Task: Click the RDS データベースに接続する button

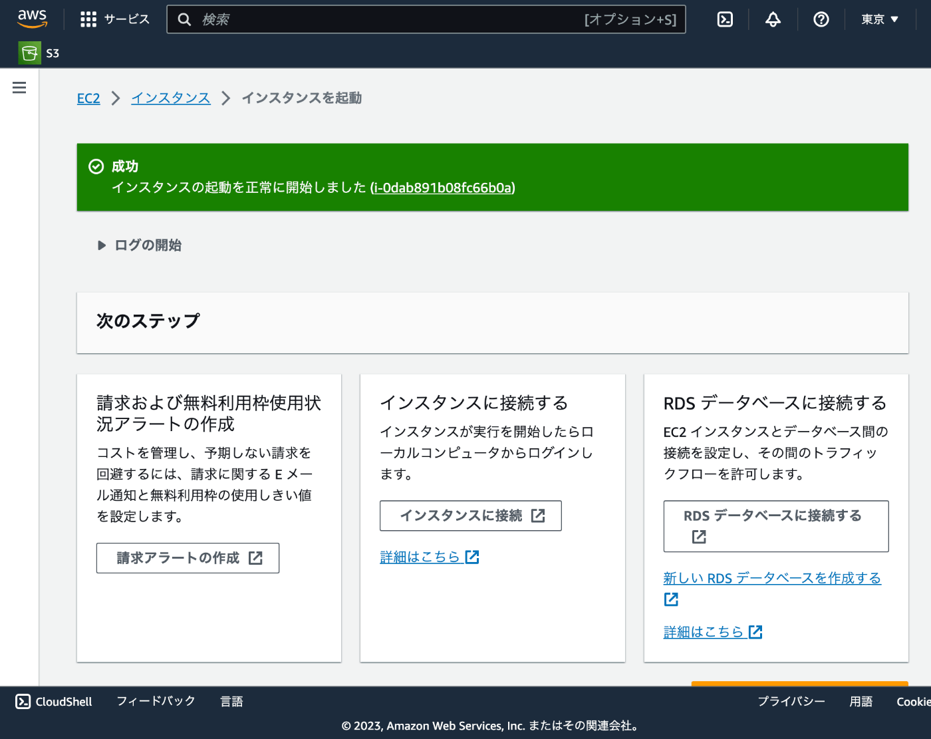Action: click(x=776, y=526)
